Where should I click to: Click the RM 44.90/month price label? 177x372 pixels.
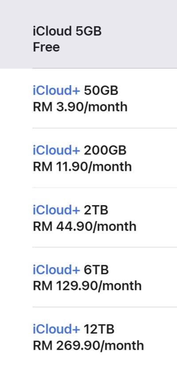pos(85,226)
